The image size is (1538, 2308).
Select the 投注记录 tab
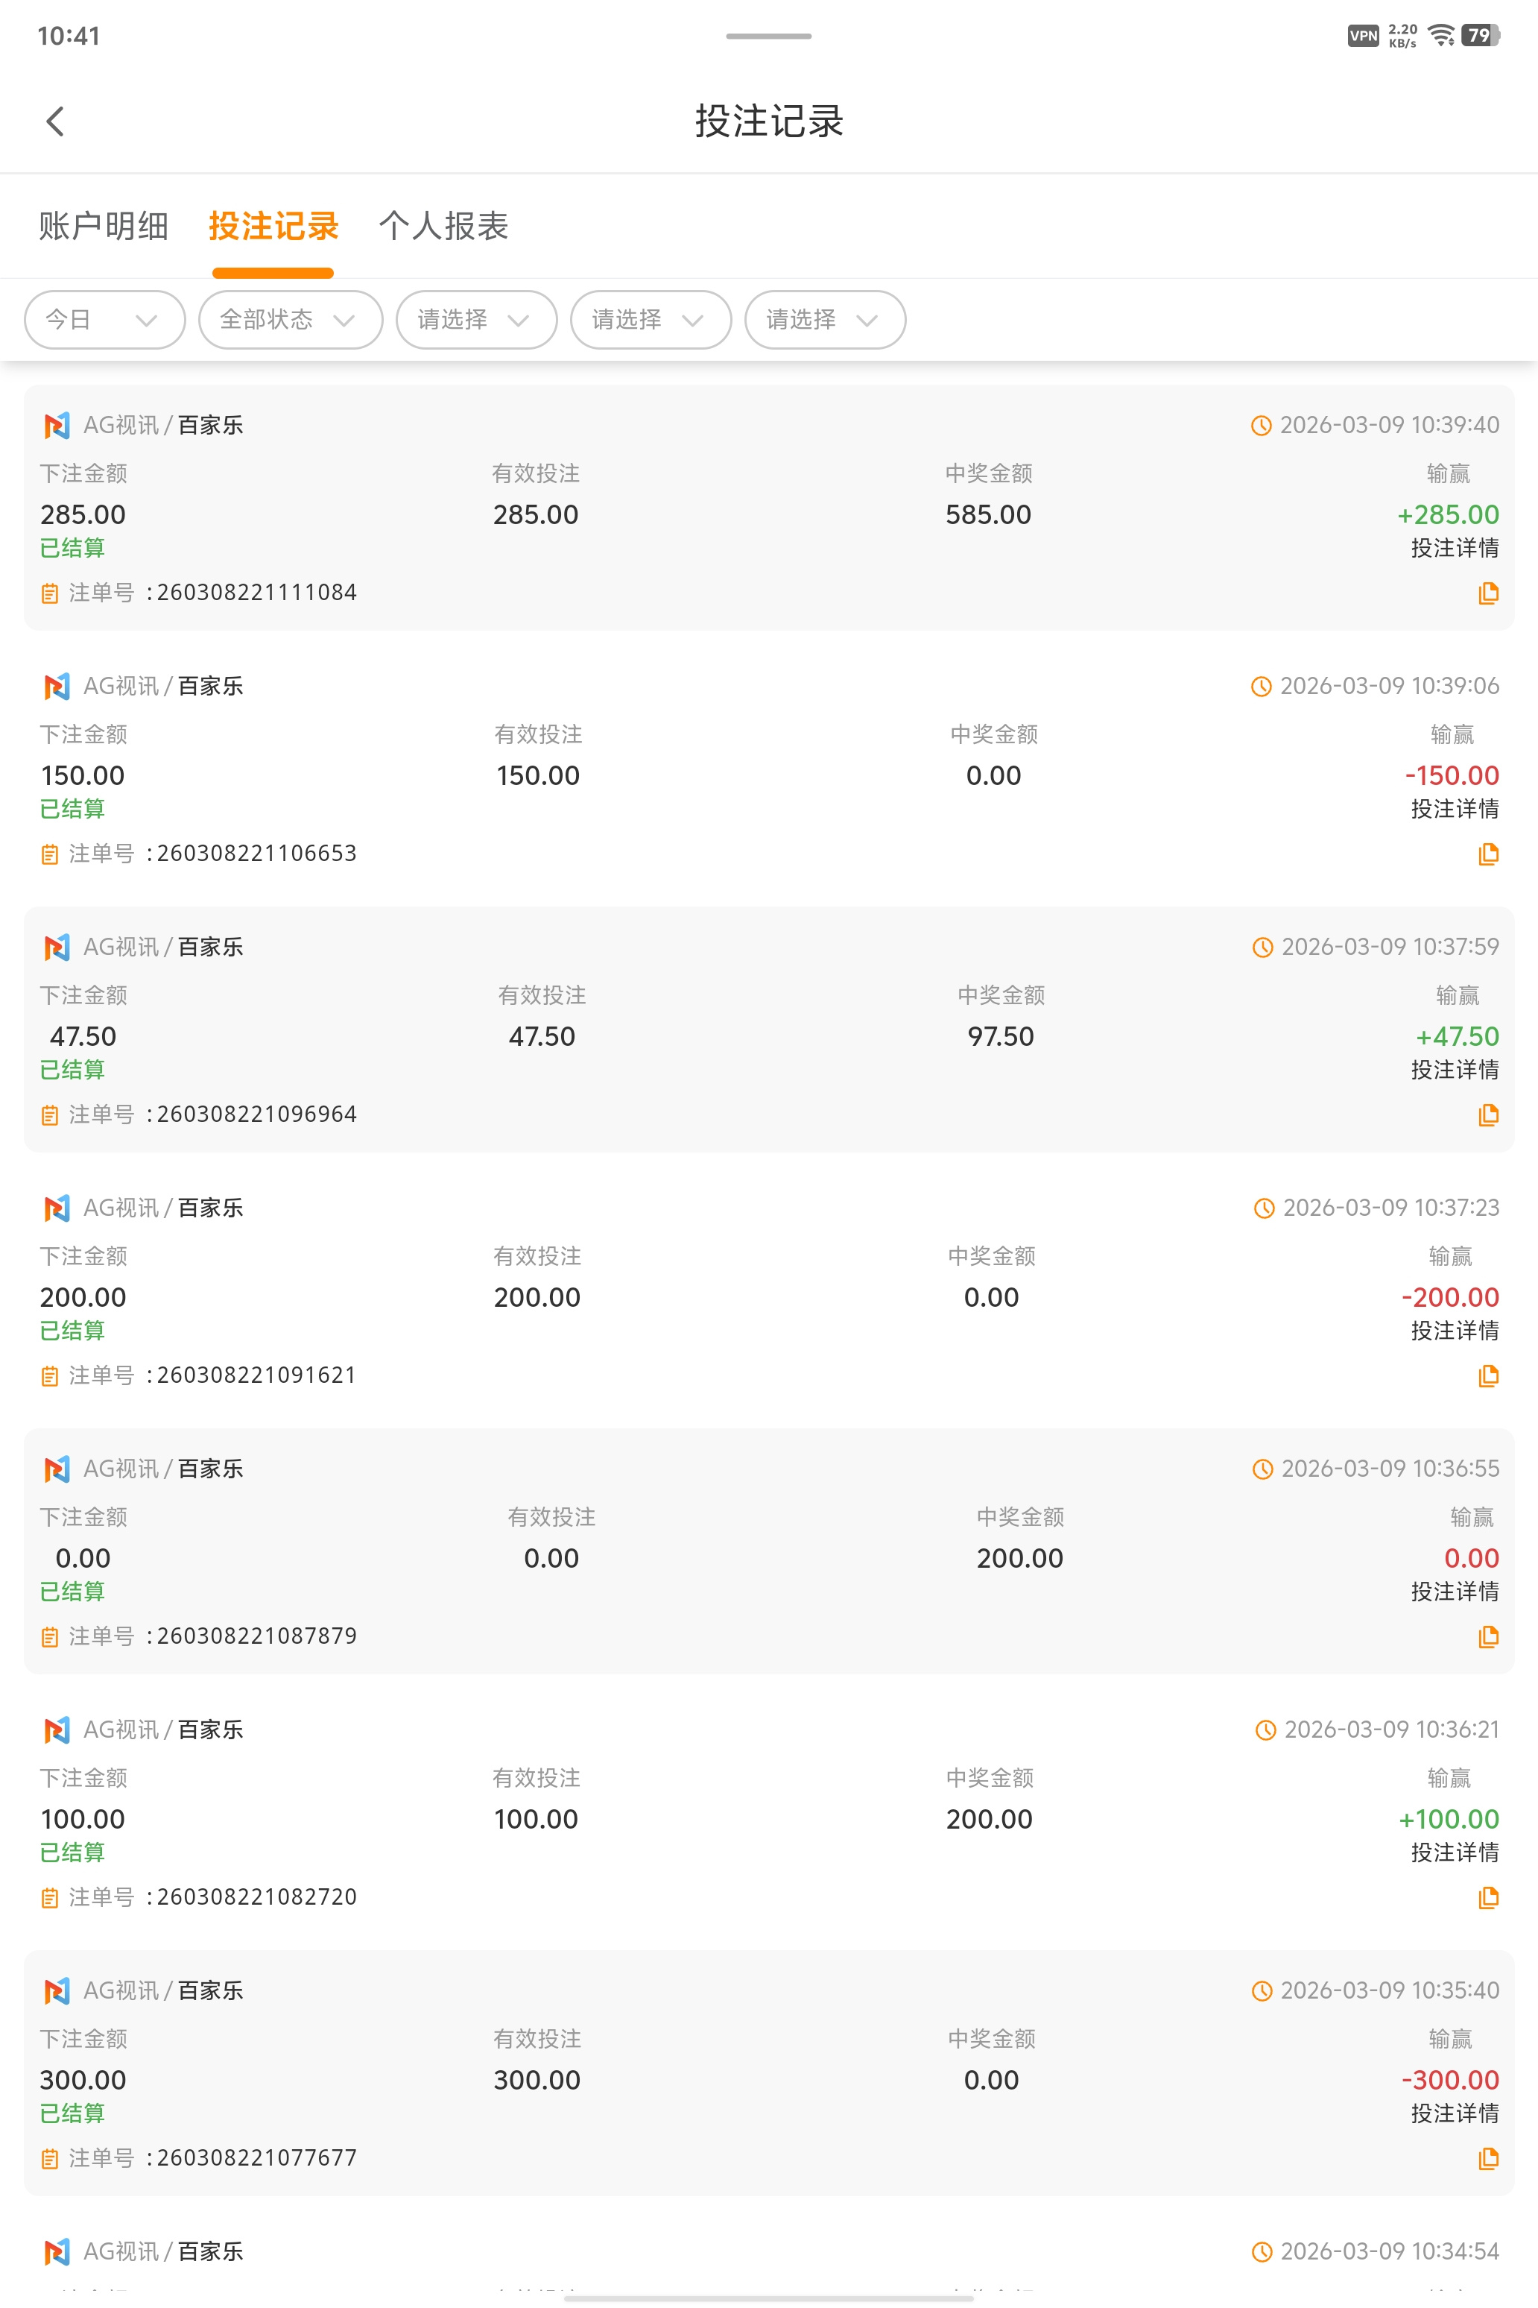(x=273, y=227)
